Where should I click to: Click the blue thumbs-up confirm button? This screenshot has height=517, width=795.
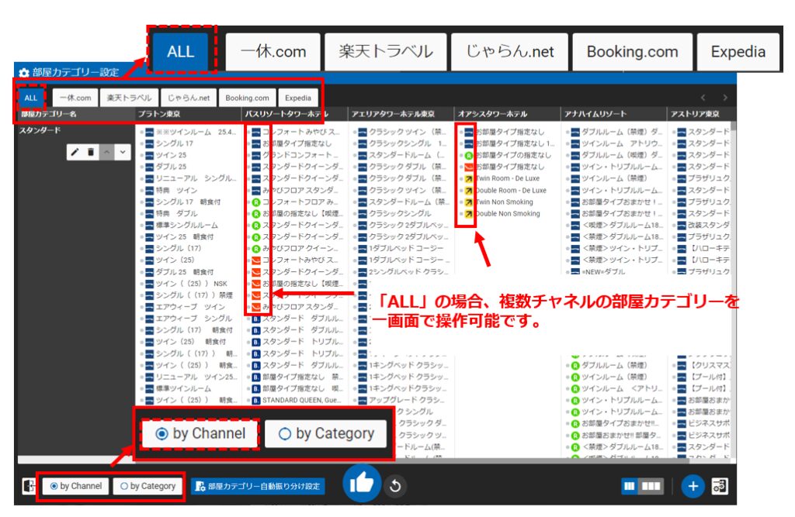tap(362, 485)
